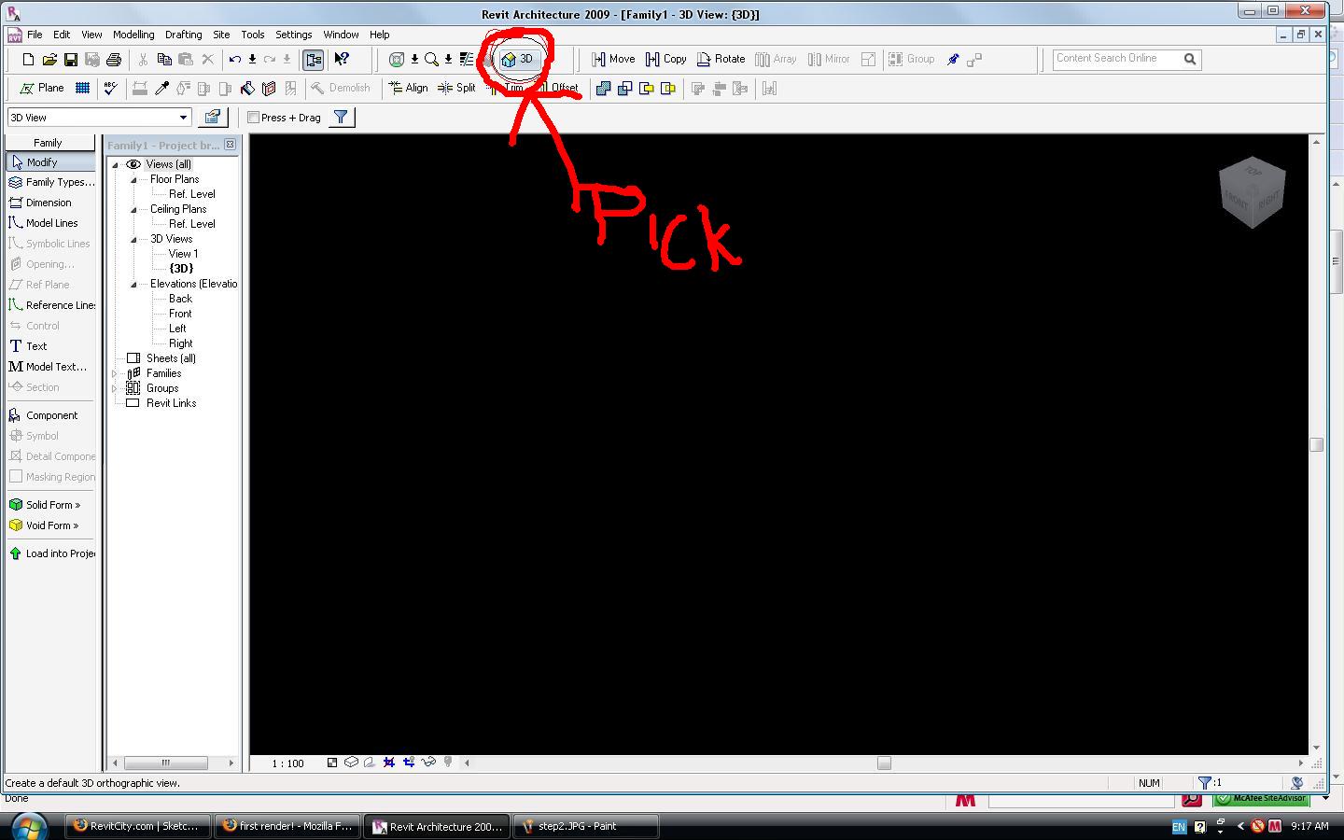Open the Modelling menu

133,35
